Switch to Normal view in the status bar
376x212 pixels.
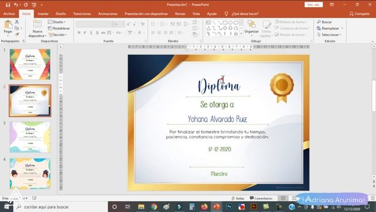click(x=283, y=198)
